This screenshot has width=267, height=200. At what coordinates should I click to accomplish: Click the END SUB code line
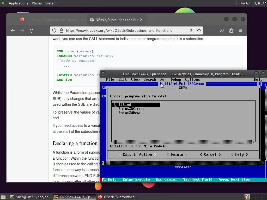coord(64,80)
